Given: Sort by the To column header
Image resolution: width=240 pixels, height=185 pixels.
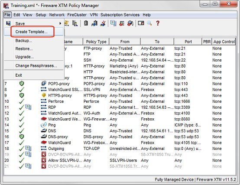Looking at the screenshot, I should click(x=157, y=42).
